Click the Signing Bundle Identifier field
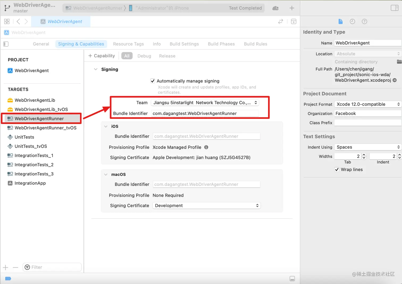The width and height of the screenshot is (402, 284). [205, 113]
